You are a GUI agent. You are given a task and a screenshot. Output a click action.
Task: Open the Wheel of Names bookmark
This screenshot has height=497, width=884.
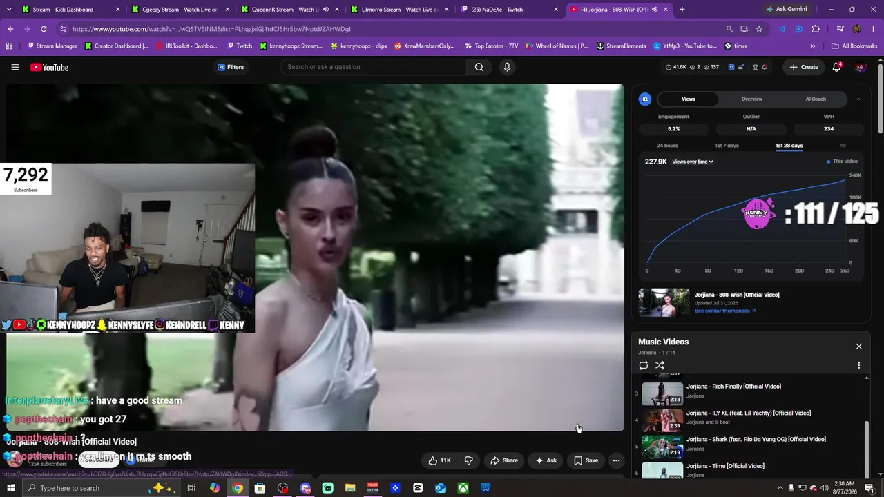[557, 46]
